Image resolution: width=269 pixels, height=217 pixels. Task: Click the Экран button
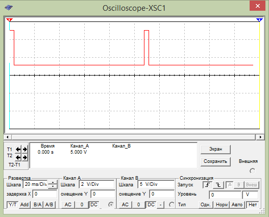point(215,149)
